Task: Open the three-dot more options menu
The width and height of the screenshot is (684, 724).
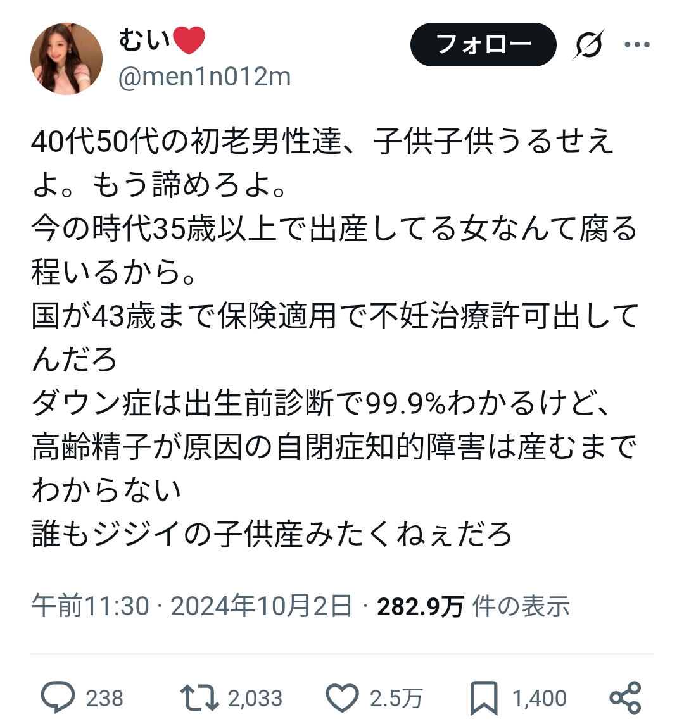Action: (x=637, y=44)
